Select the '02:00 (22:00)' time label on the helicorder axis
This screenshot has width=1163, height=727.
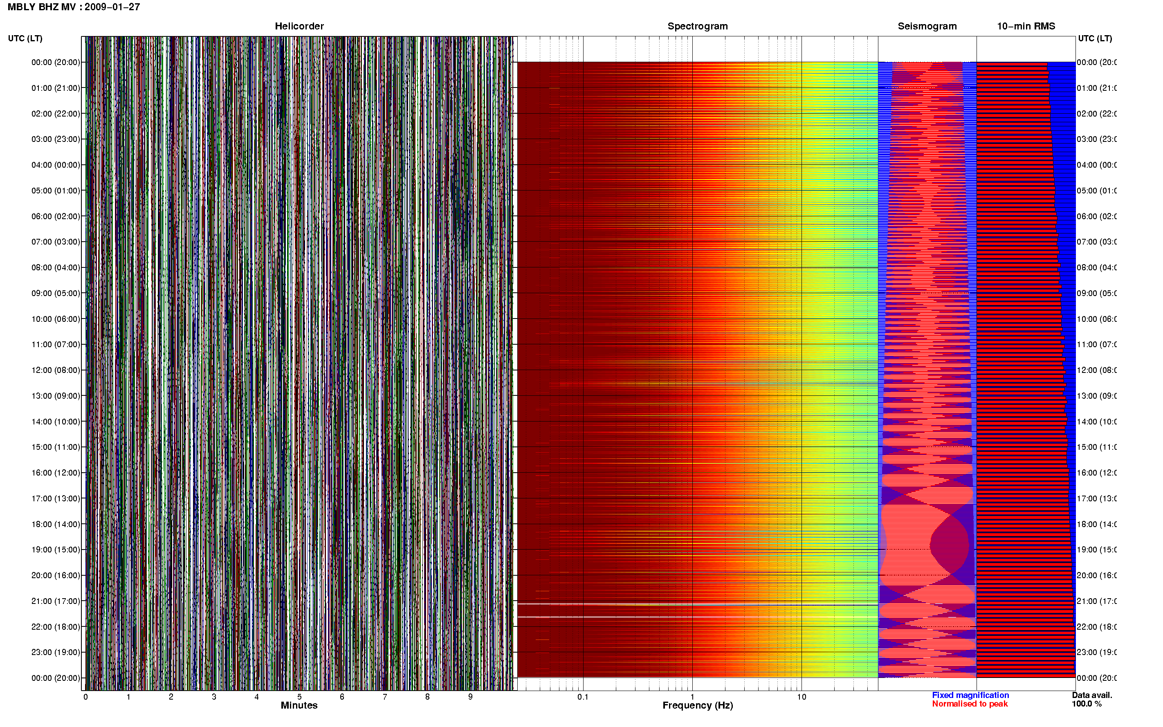coord(56,114)
